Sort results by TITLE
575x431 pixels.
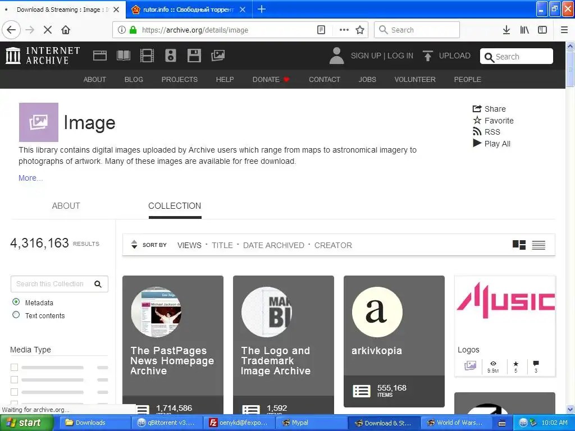click(x=222, y=245)
